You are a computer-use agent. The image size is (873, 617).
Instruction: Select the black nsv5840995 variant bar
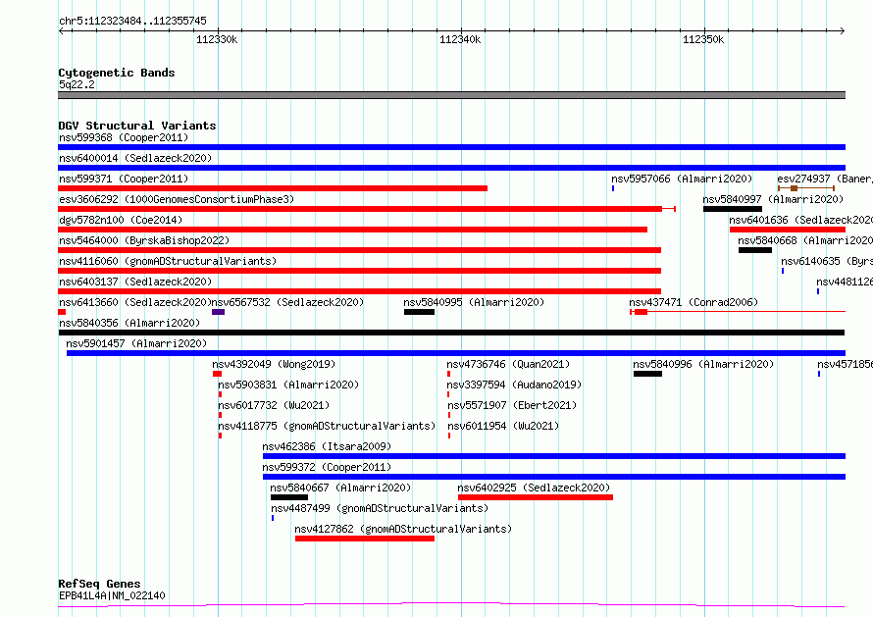coord(419,312)
